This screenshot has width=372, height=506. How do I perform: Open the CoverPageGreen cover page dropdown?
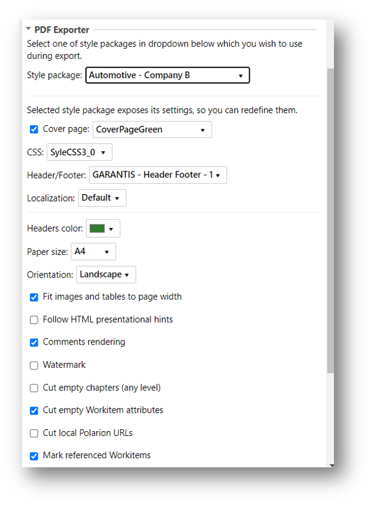tap(152, 130)
